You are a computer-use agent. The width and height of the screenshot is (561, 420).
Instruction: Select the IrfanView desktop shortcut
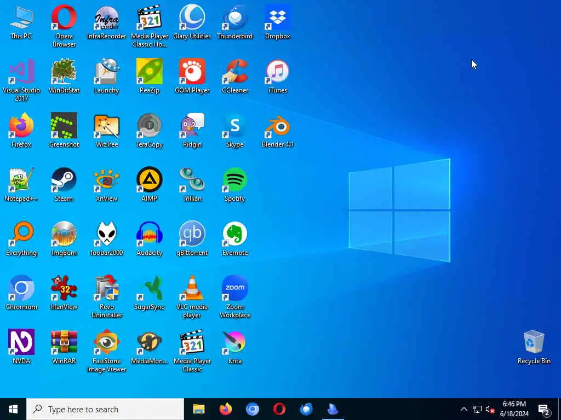[64, 293]
